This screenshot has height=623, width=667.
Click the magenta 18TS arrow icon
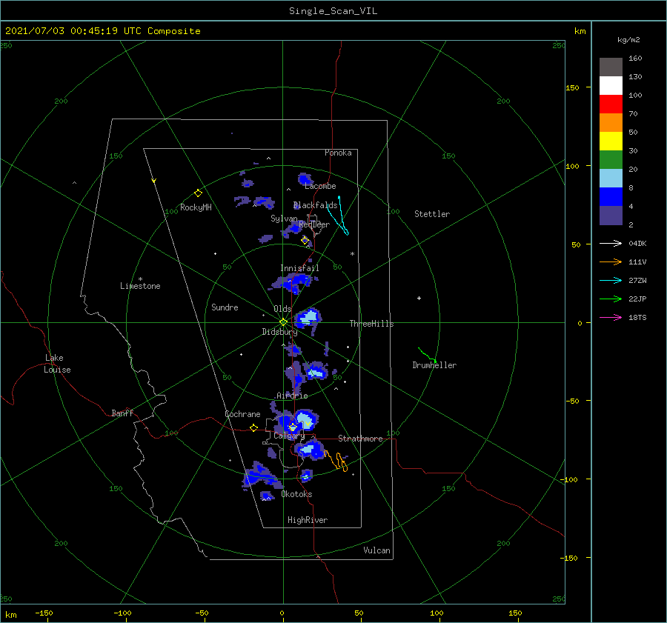[x=611, y=317]
